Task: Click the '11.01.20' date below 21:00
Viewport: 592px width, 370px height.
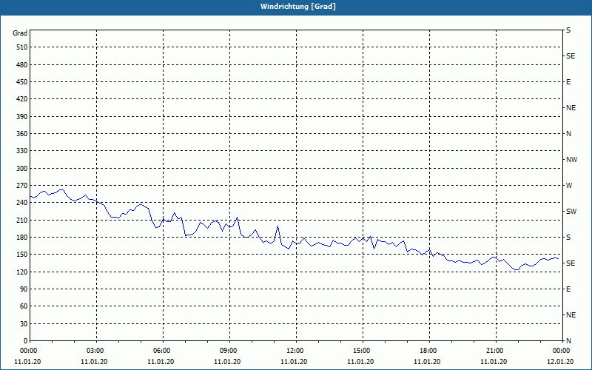Action: click(494, 362)
